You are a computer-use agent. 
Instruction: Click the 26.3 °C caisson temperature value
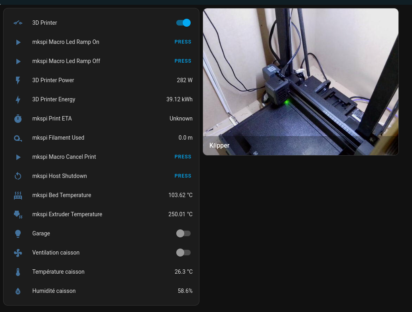[184, 272]
